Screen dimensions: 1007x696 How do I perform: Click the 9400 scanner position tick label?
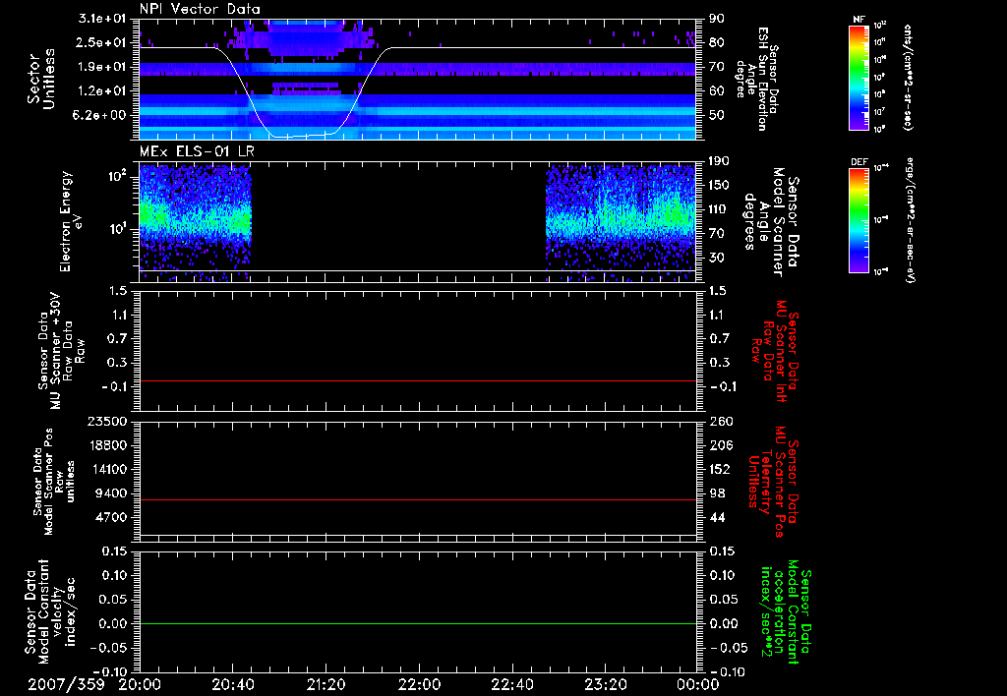click(x=112, y=493)
